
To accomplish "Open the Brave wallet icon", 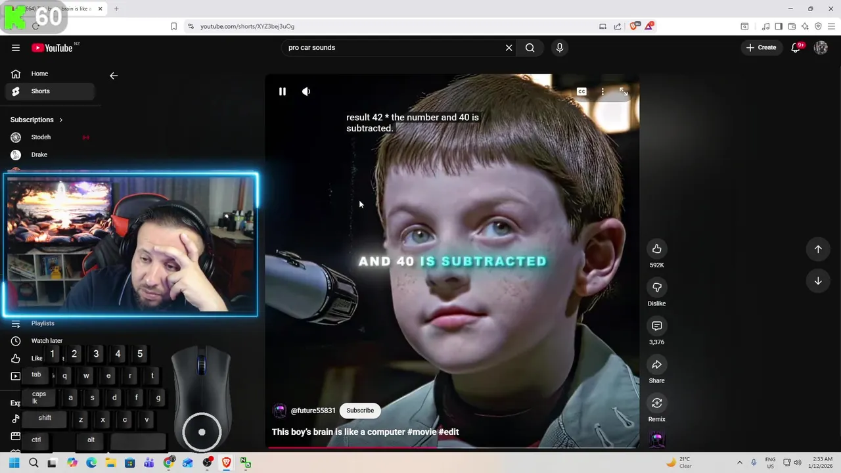I will 792,26.
